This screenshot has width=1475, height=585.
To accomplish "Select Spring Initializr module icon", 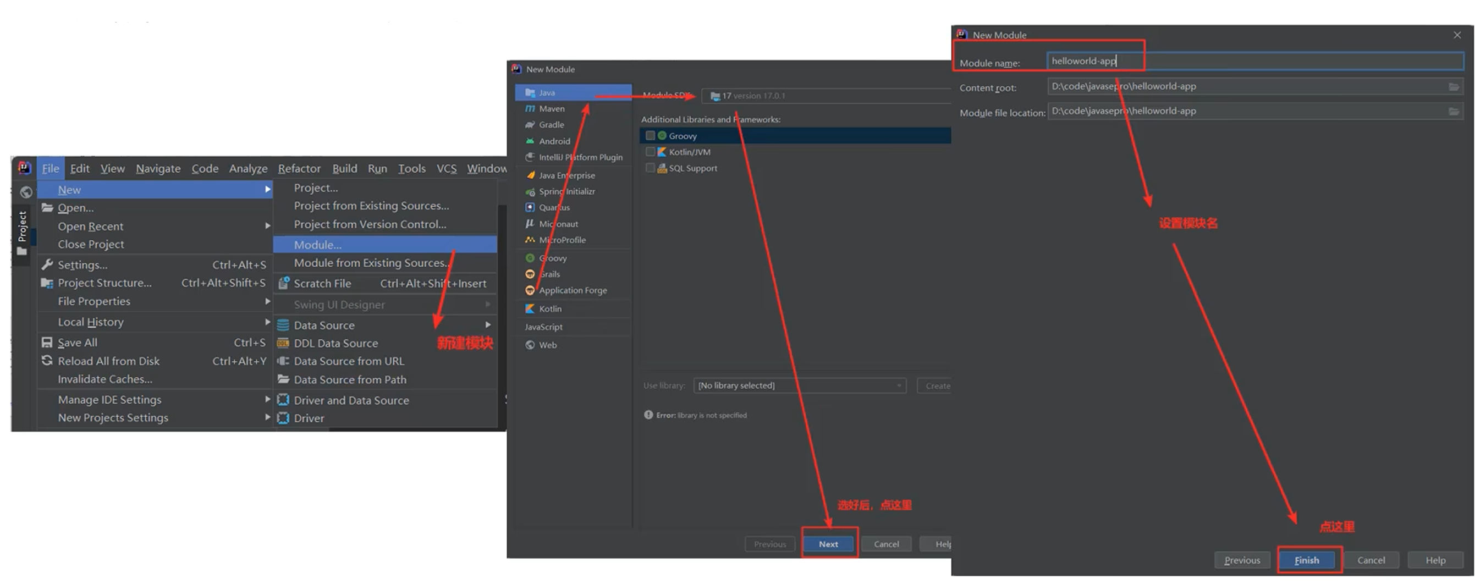I will tap(530, 191).
